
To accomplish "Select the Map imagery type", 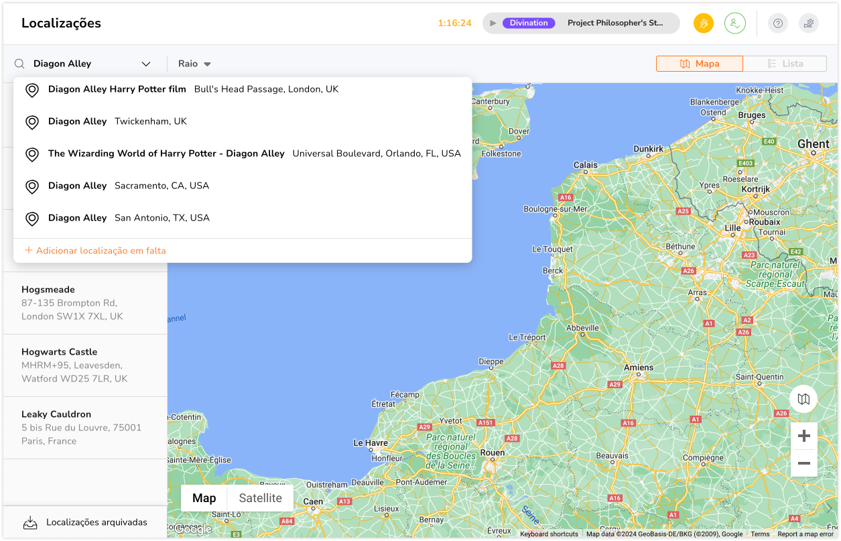I will (x=204, y=498).
